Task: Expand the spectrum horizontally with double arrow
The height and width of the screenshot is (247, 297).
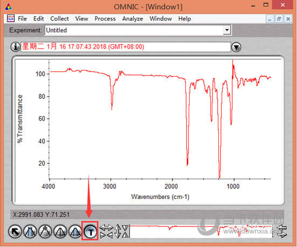Action: click(106, 227)
